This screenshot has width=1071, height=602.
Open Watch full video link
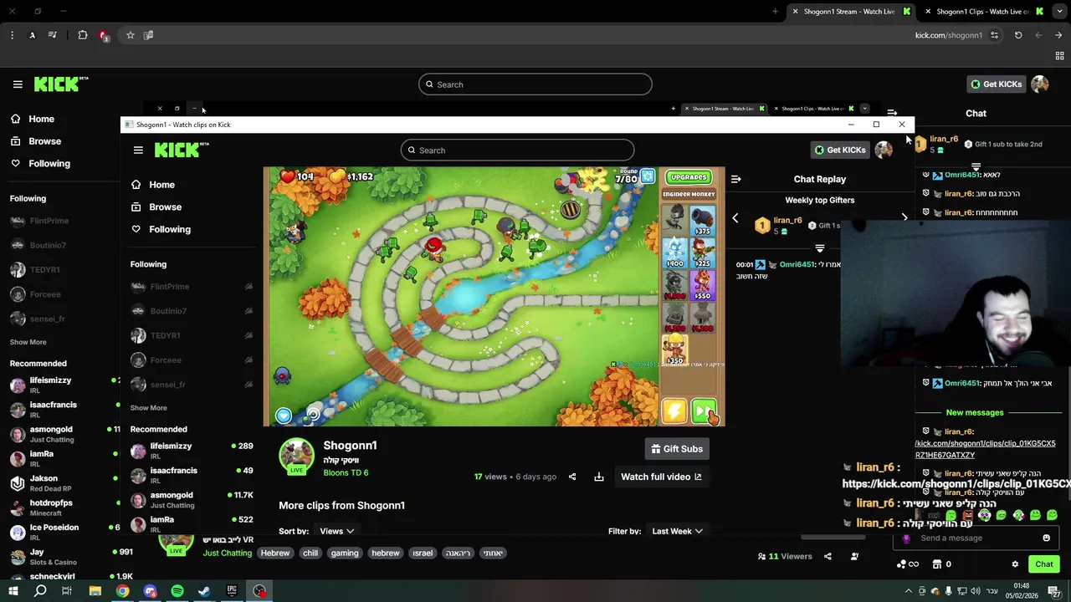coord(661,477)
